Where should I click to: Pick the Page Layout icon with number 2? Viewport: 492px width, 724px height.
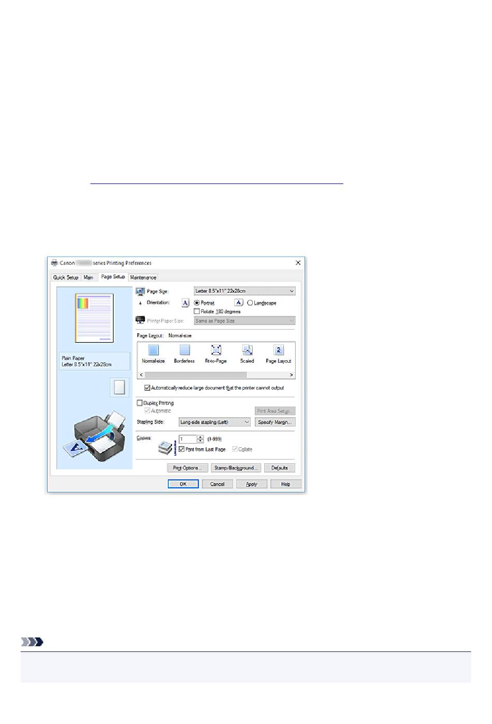pos(279,350)
